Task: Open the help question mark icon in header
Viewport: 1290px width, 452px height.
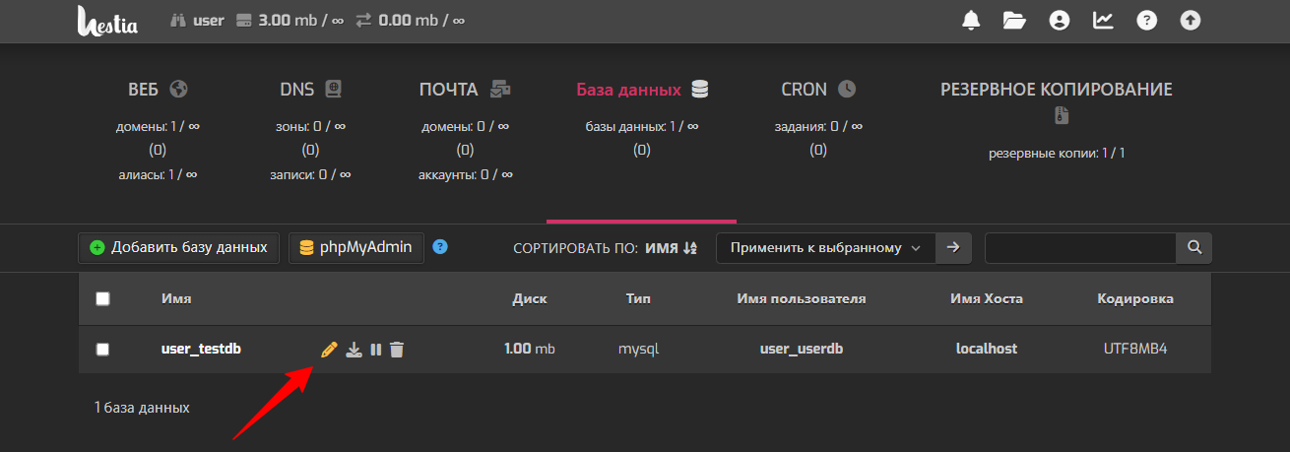Action: pyautogui.click(x=1147, y=20)
